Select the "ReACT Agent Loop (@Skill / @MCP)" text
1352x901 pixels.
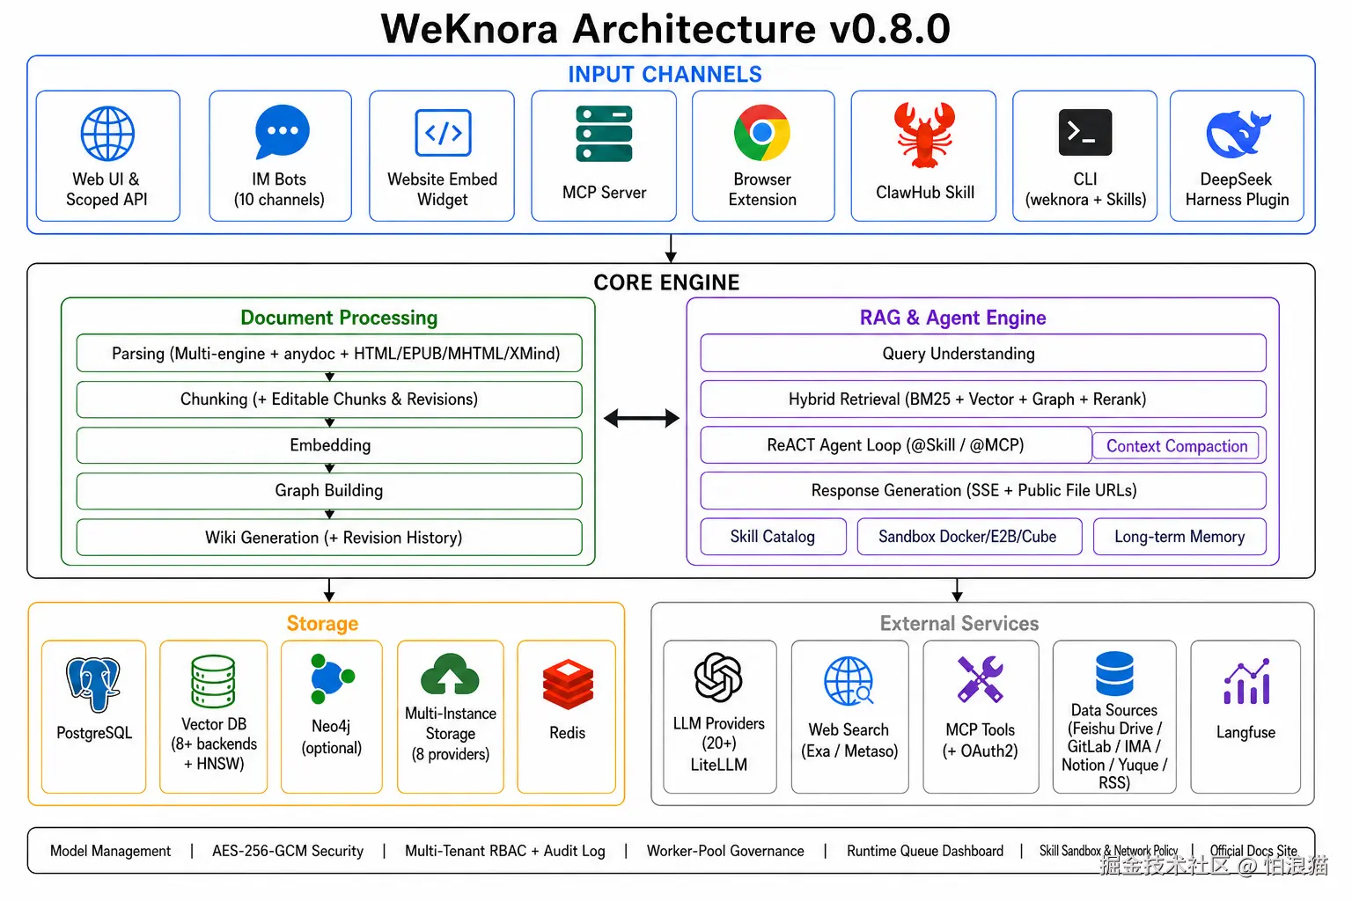coord(895,445)
